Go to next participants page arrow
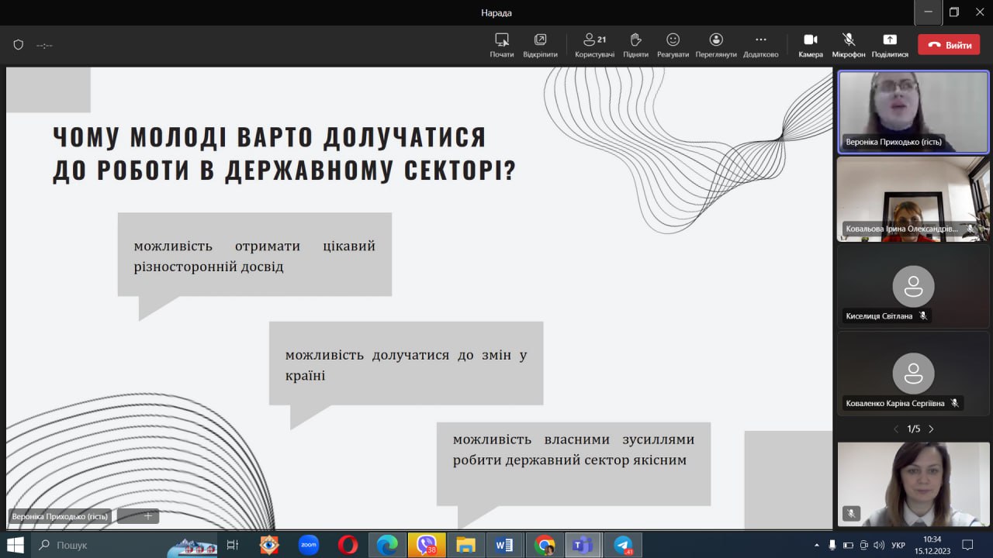Image resolution: width=993 pixels, height=558 pixels. pos(931,429)
